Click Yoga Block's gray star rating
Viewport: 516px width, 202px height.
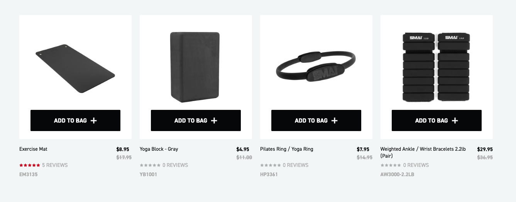[x=150, y=165]
